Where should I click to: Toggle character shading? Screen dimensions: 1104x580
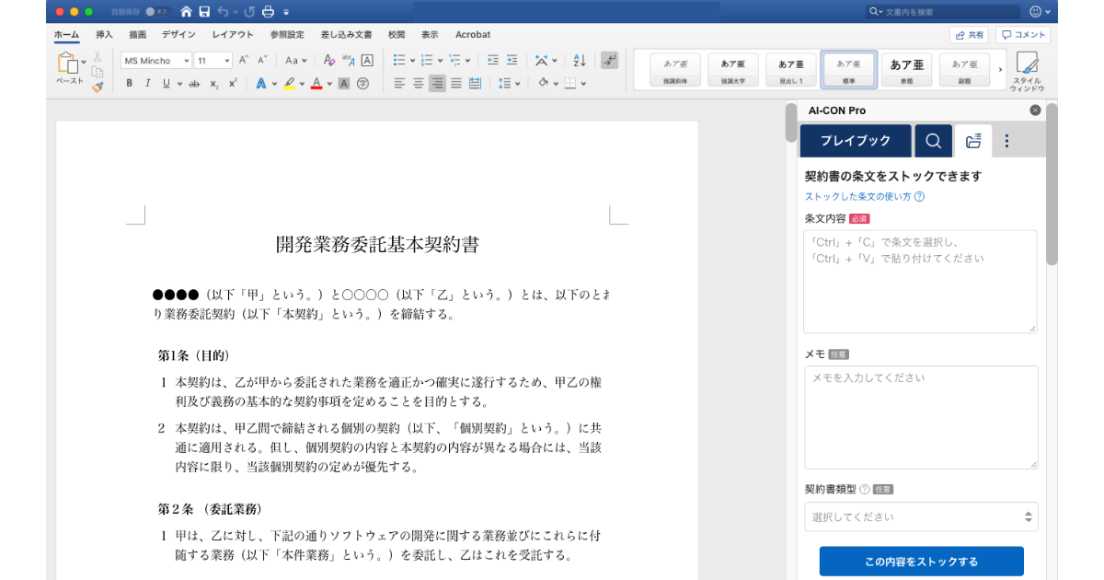(344, 83)
